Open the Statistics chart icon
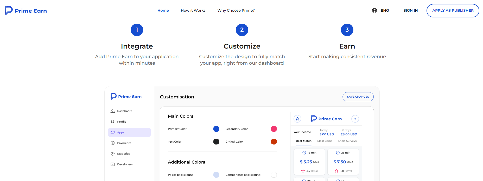The image size is (483, 181). click(113, 153)
